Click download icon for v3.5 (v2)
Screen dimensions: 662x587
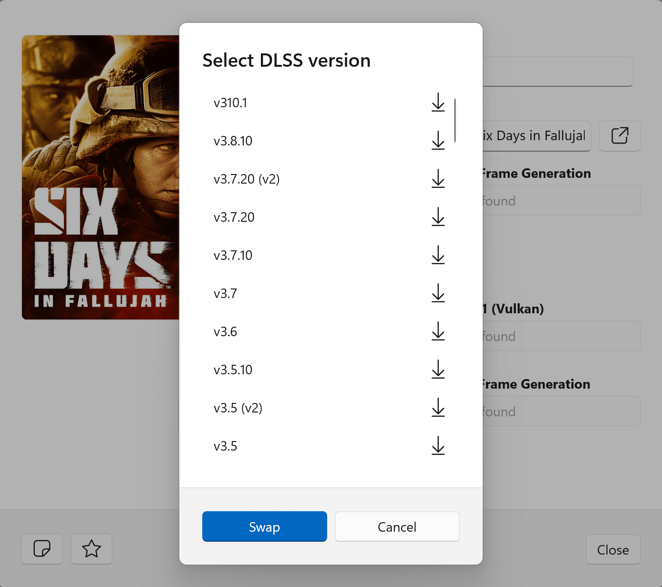[x=438, y=408]
